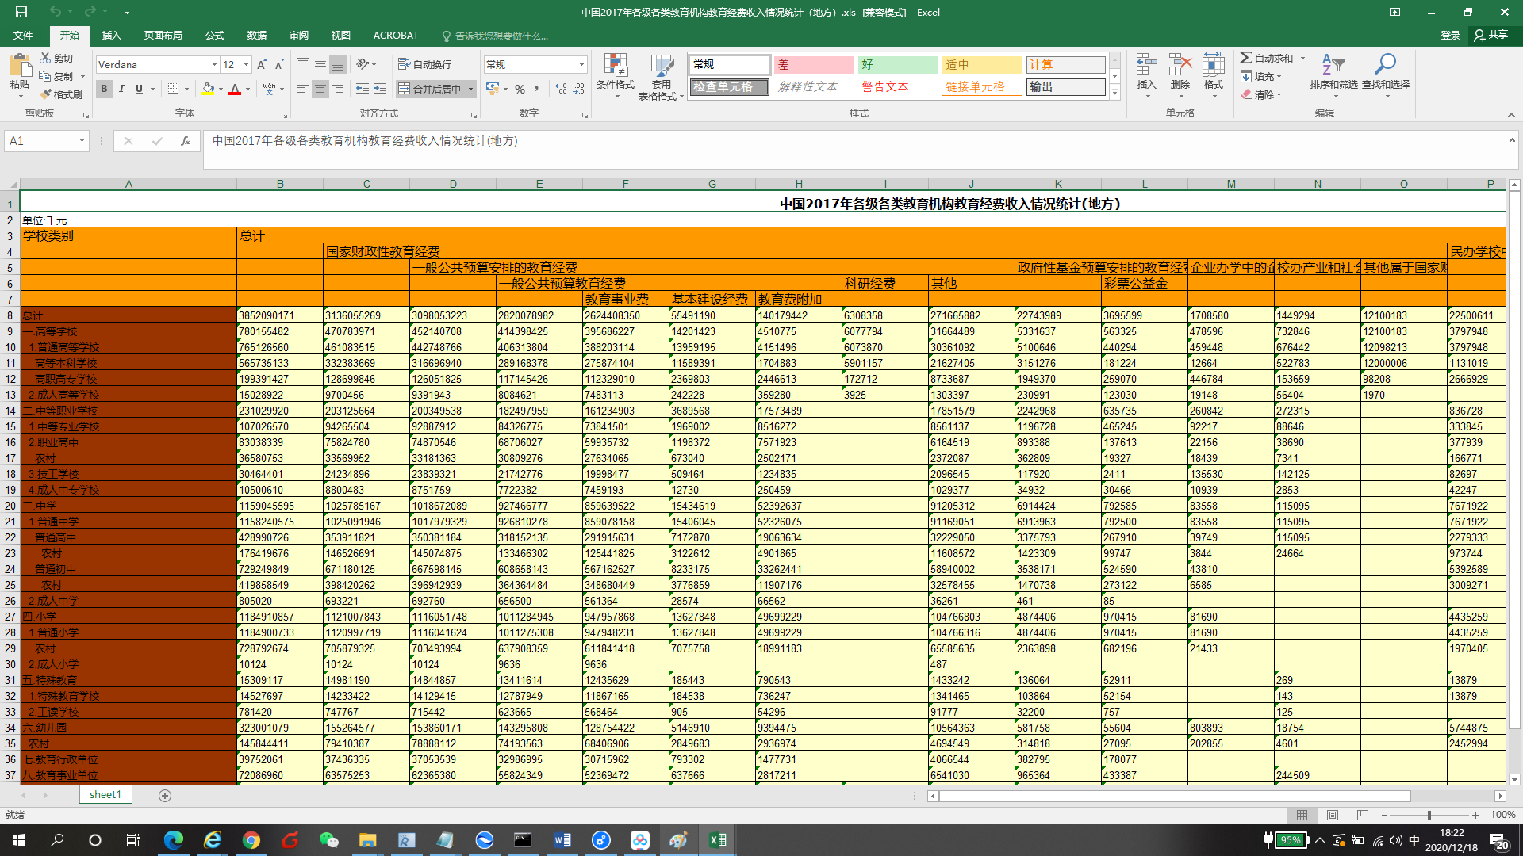Screen dimensions: 1523x856
Task: Toggle Underline formatting button
Action: tap(139, 90)
